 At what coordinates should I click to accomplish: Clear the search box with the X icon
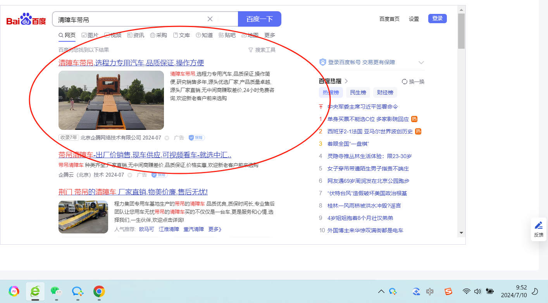tap(210, 19)
